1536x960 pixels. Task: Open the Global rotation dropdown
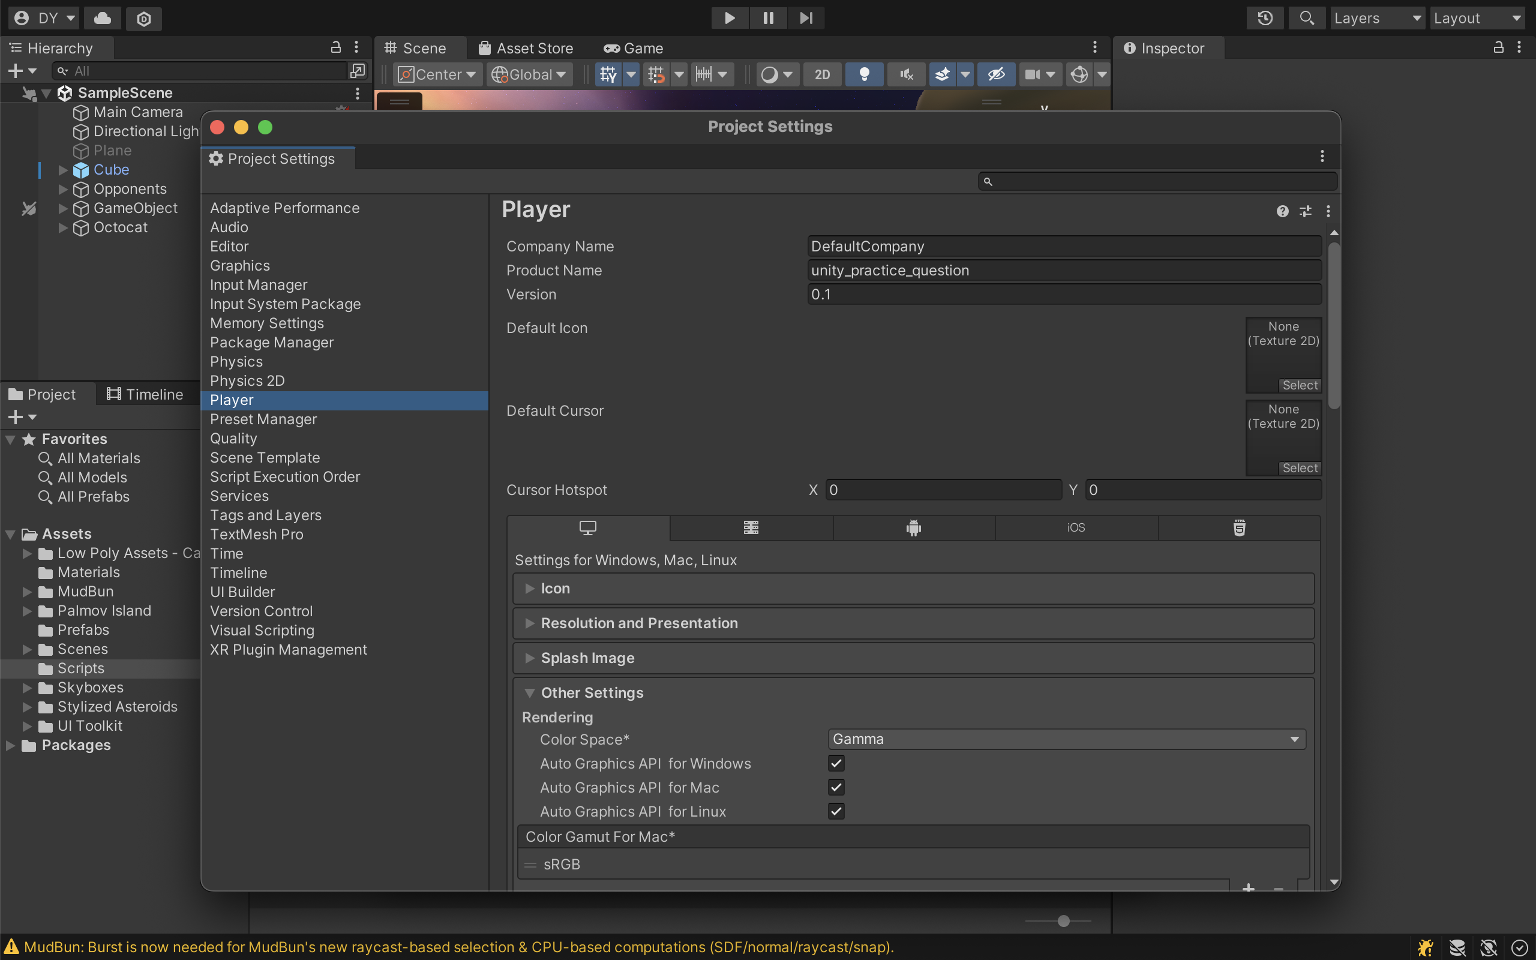529,74
